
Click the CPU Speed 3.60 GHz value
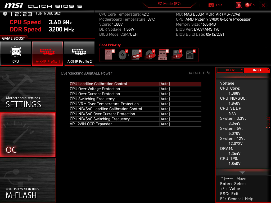pyautogui.click(x=60, y=22)
